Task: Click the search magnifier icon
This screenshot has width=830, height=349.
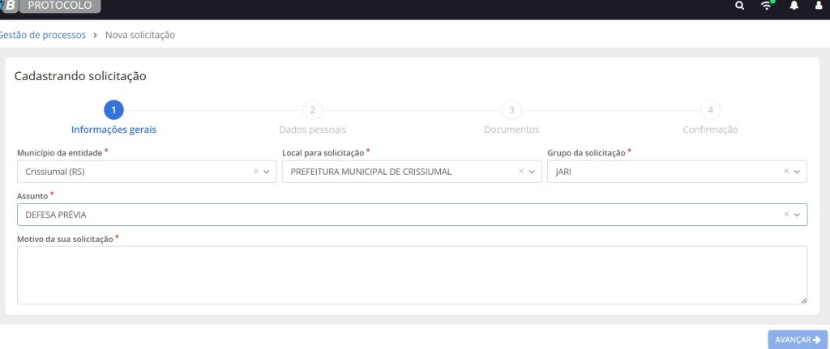Action: 738,6
